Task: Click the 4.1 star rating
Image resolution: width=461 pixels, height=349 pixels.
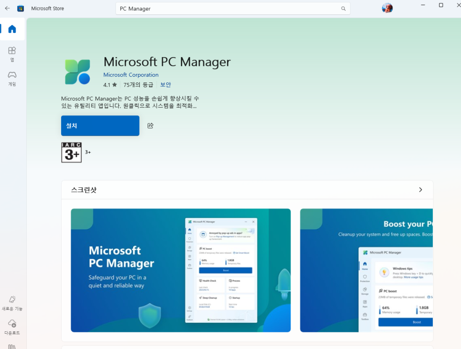Action: pos(110,85)
